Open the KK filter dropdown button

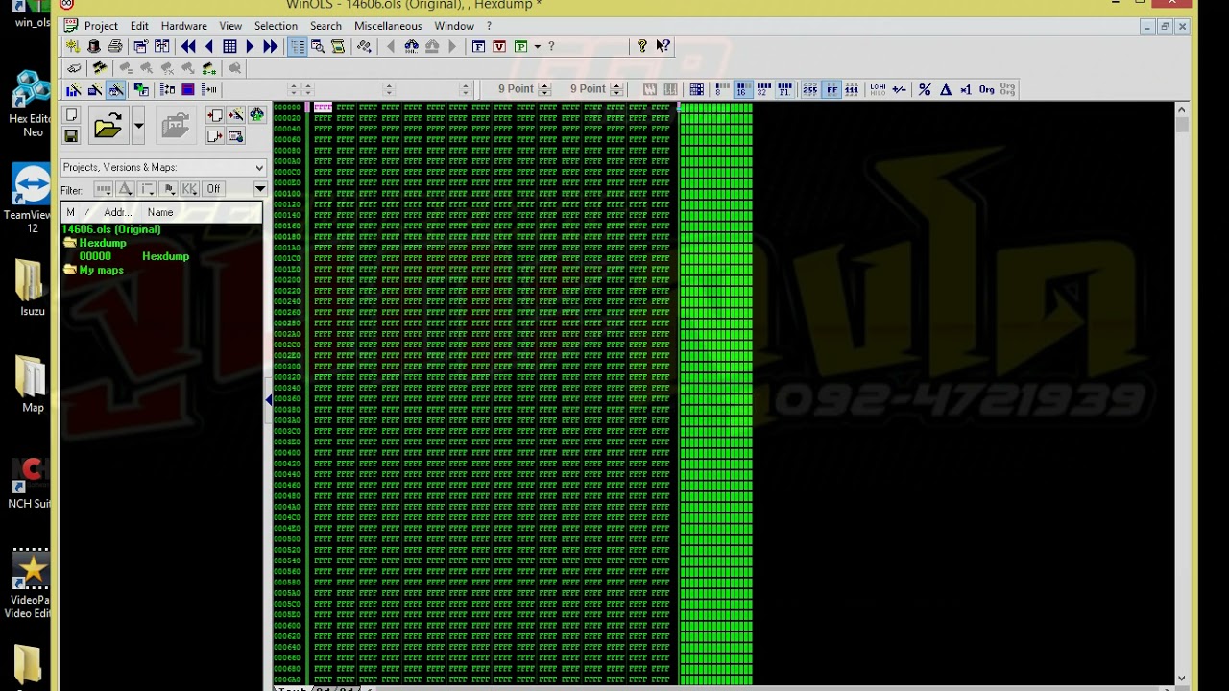click(190, 189)
